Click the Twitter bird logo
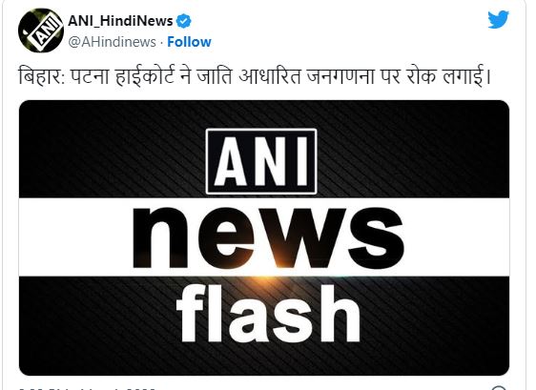536x390 pixels. coord(498,19)
